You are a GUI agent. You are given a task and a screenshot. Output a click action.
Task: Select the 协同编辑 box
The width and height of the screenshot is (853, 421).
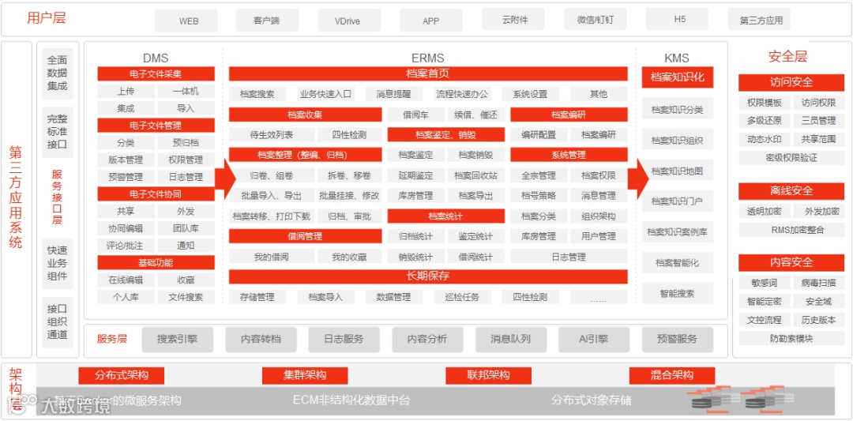[x=126, y=228]
